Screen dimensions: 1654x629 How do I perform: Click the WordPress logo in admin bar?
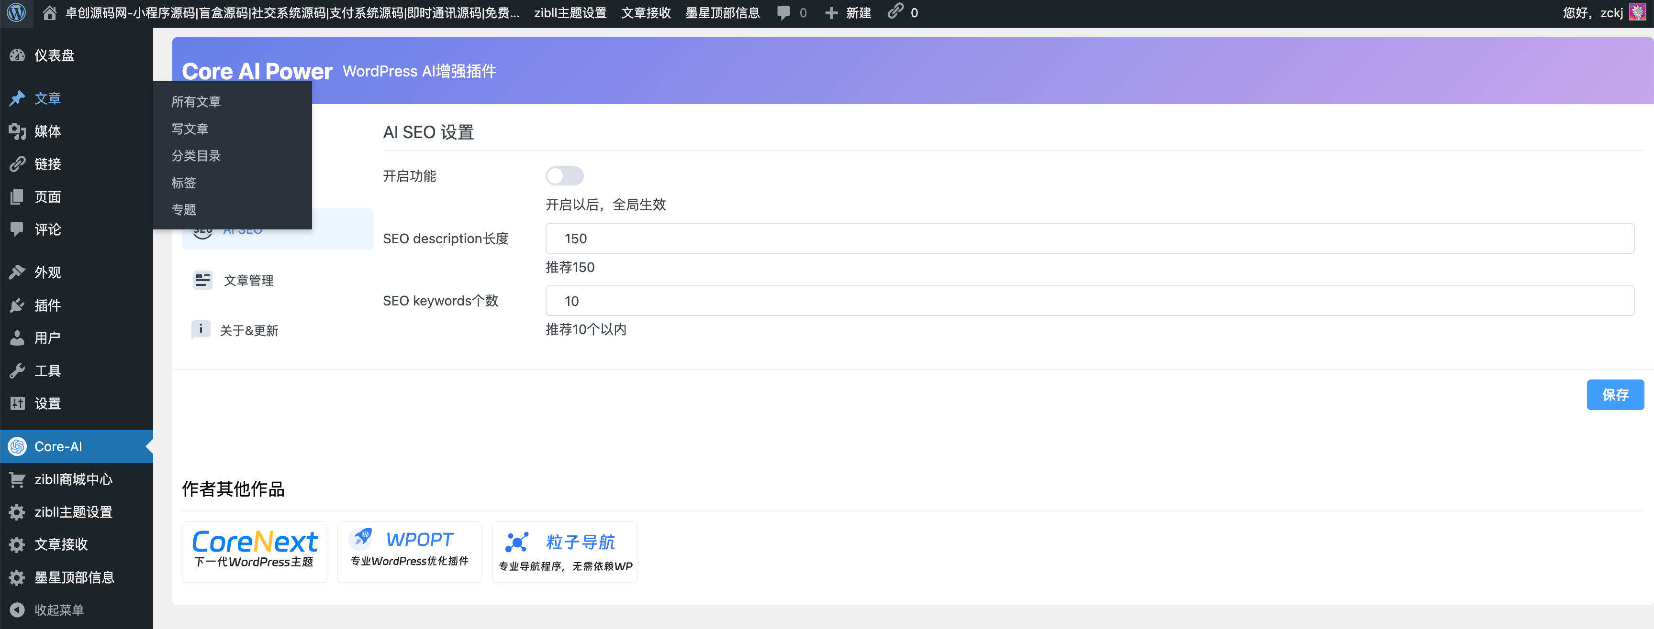click(16, 12)
